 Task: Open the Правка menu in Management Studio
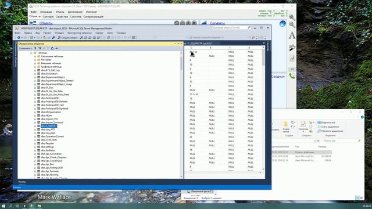28,33
